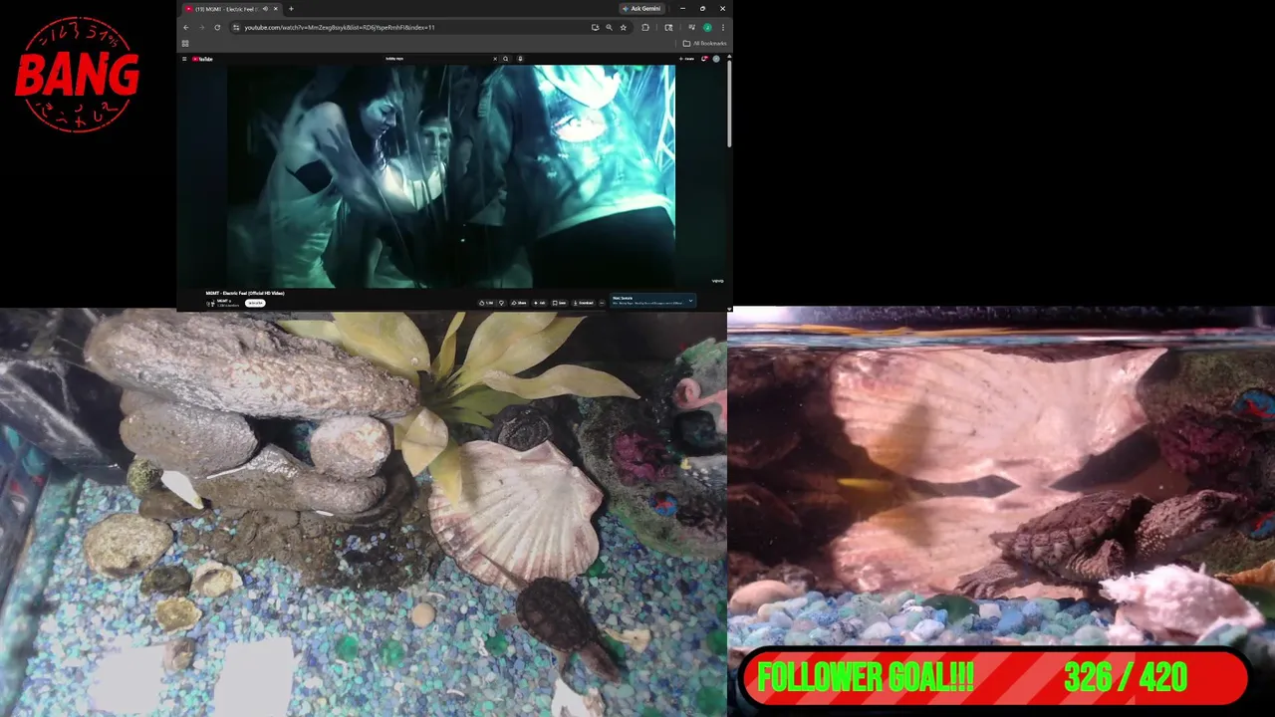The height and width of the screenshot is (717, 1275).
Task: Open a new browser tab
Action: pos(291,9)
